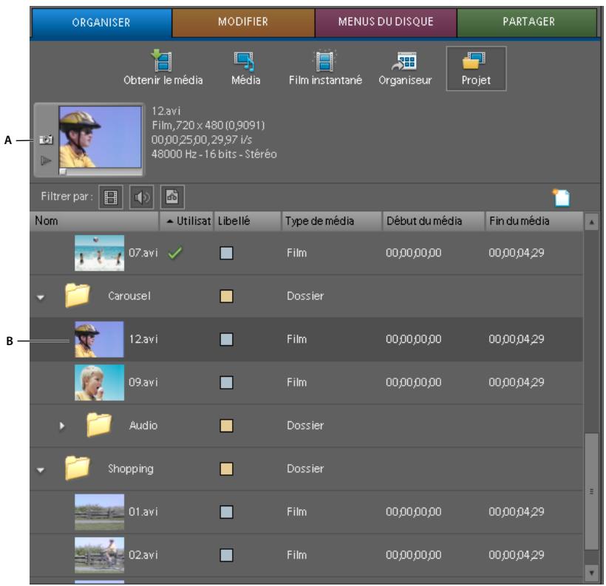
Task: Click the Shopping folder name
Action: point(131,469)
